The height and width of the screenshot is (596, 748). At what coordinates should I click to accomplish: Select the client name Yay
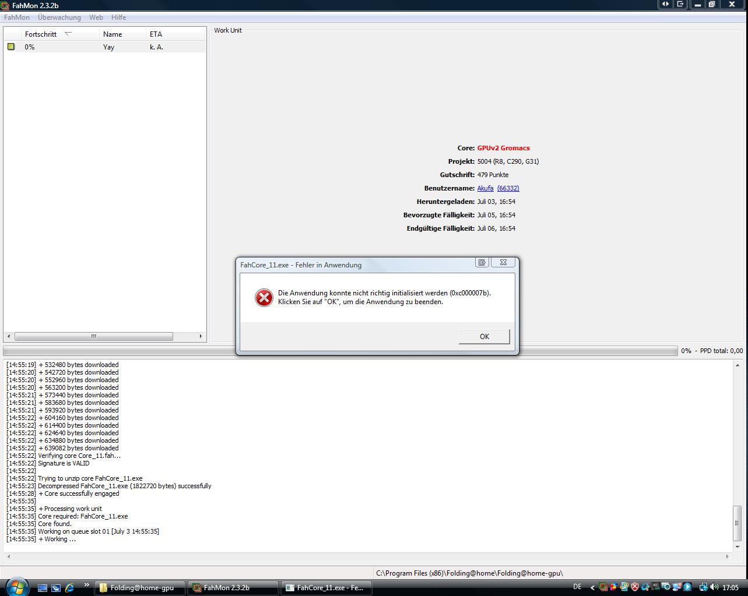pos(108,47)
